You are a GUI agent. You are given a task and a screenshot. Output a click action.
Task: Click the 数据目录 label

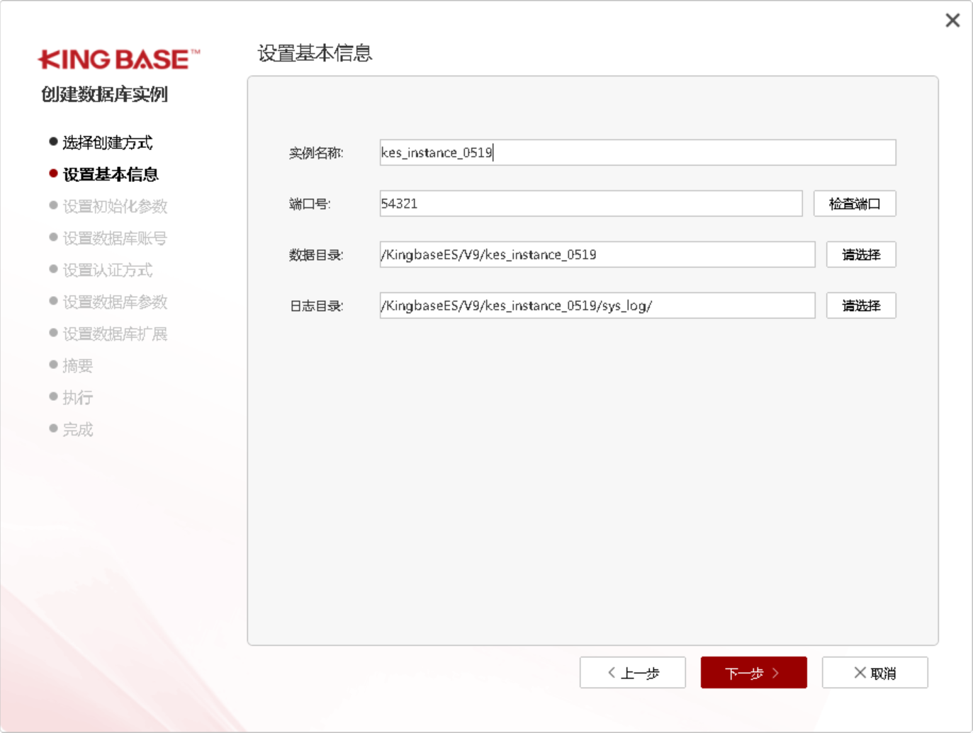tap(316, 255)
